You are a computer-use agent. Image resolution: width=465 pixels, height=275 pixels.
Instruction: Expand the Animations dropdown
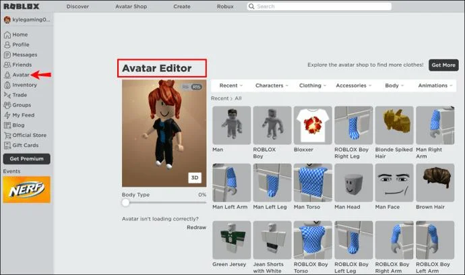click(x=435, y=86)
